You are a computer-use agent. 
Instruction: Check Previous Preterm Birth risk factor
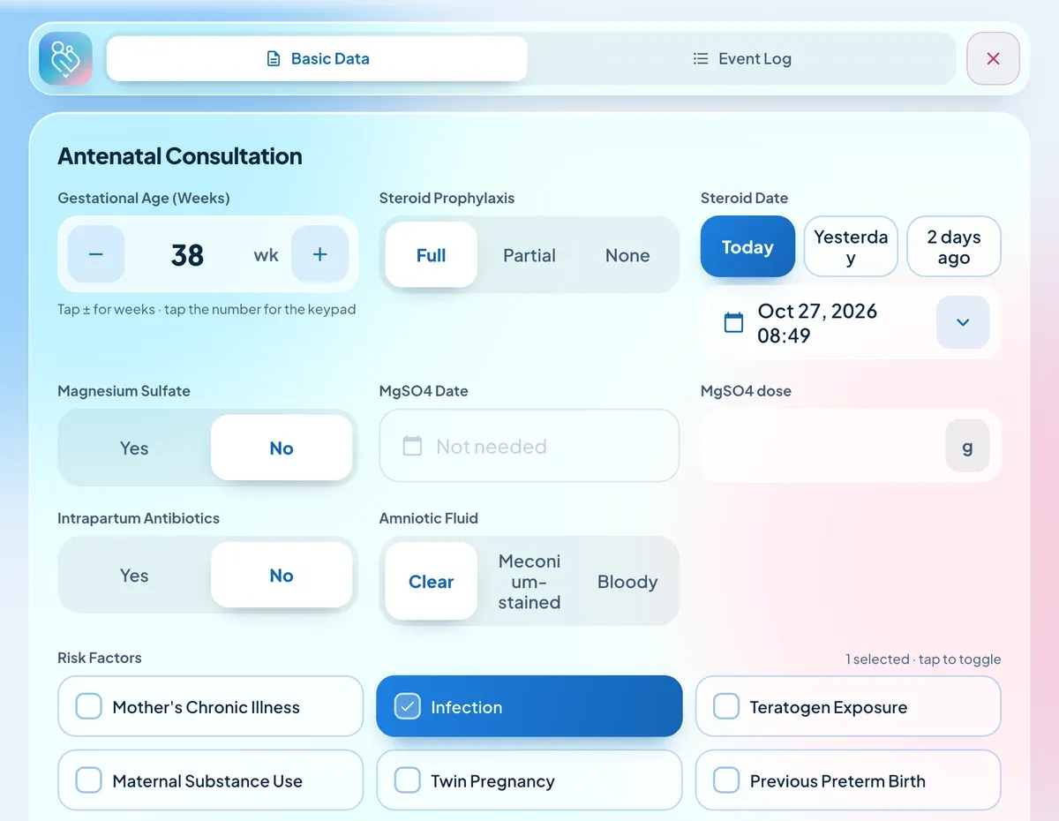pyautogui.click(x=848, y=780)
